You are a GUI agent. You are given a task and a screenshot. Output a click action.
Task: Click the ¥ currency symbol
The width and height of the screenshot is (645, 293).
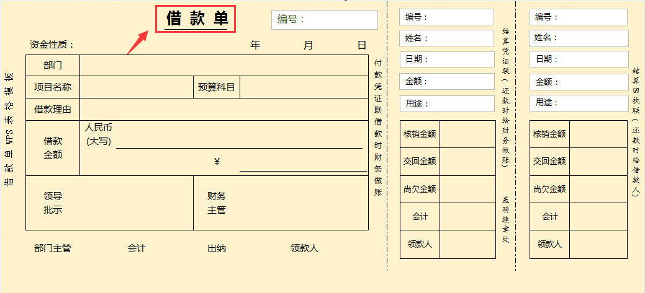coord(217,162)
